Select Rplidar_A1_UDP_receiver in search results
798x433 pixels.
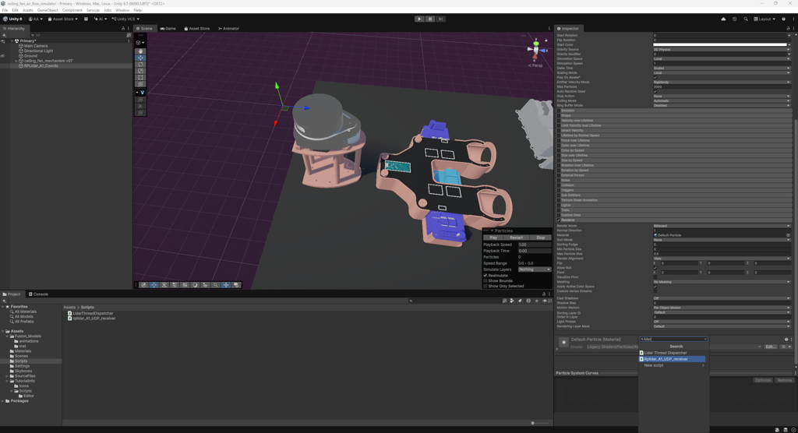click(672, 359)
